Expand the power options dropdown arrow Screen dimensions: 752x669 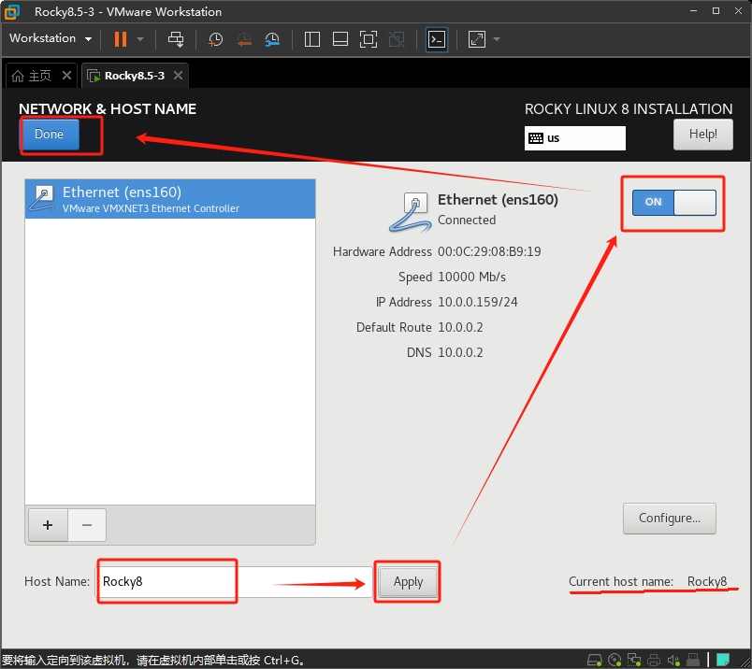click(140, 39)
